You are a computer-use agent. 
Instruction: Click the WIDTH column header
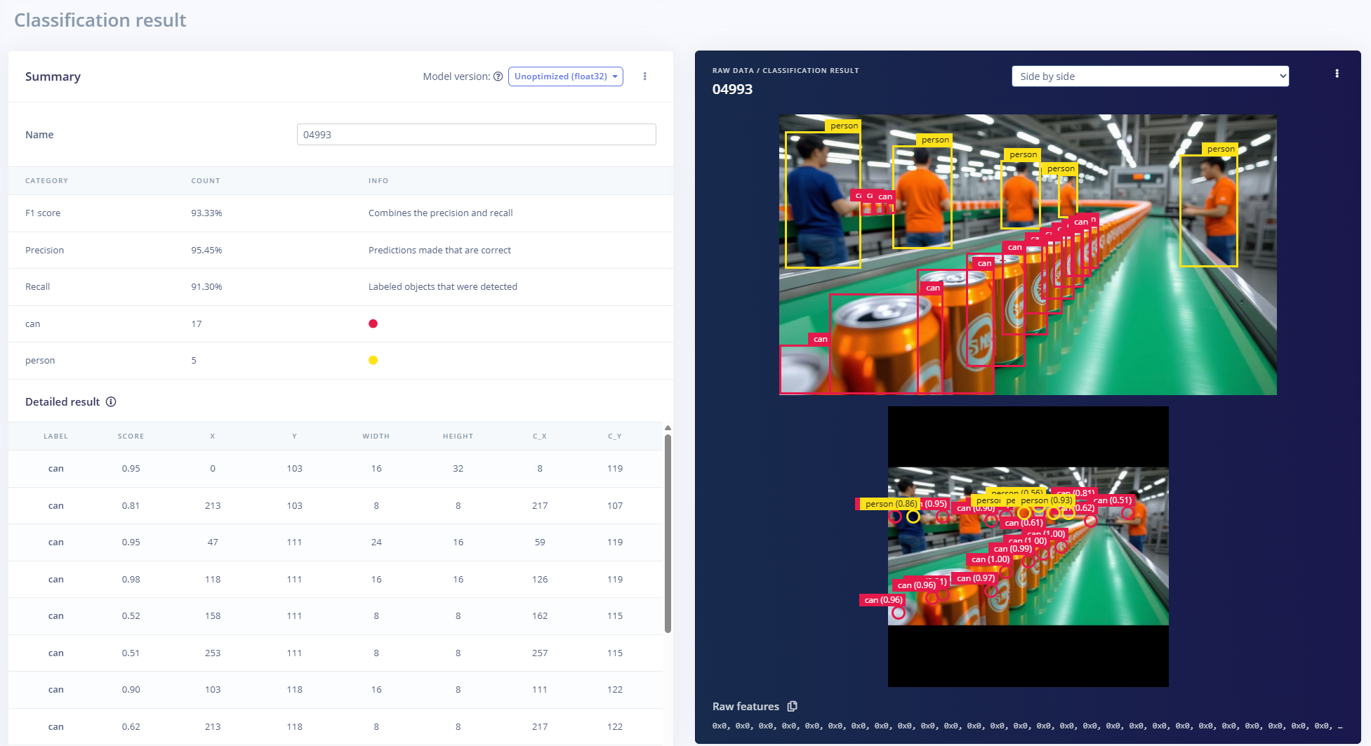[376, 437]
